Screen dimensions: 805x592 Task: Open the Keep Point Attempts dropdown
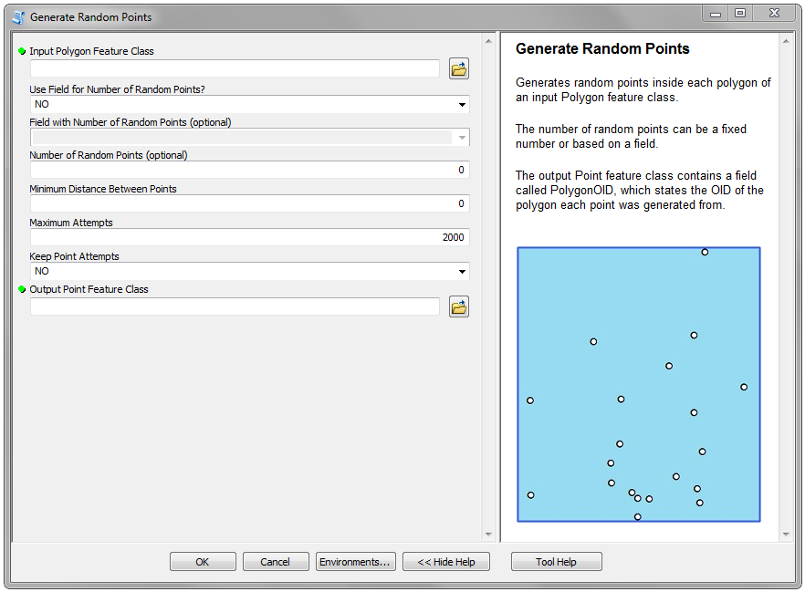462,271
